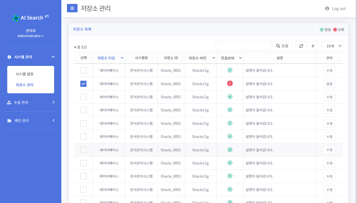Click the AI Search logo icon
The width and height of the screenshot is (357, 203).
tap(16, 18)
